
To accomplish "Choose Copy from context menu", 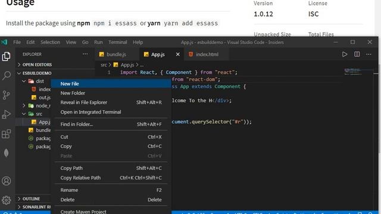I will 111,146.
